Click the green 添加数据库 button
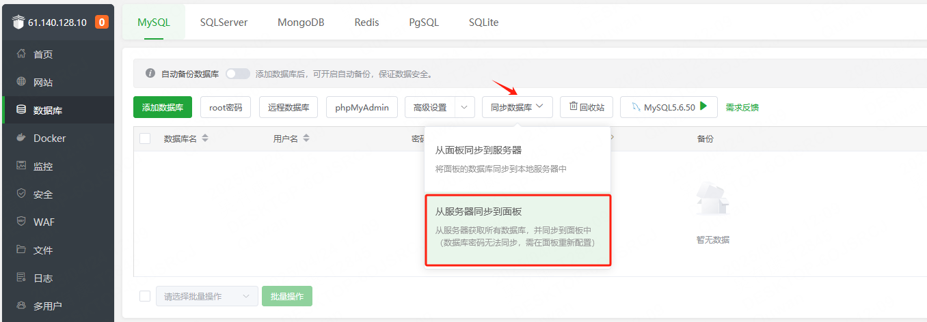The height and width of the screenshot is (322, 927). coord(163,107)
